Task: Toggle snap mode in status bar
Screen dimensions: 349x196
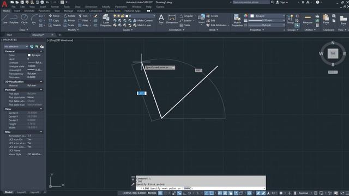Action: click(165, 193)
